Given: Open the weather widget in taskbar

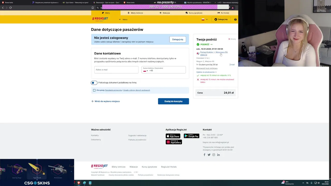Looking at the screenshot, I should pyautogui.click(x=288, y=183).
